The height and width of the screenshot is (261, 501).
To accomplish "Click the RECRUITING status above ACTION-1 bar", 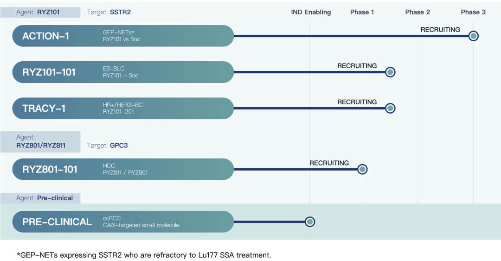I will point(440,30).
